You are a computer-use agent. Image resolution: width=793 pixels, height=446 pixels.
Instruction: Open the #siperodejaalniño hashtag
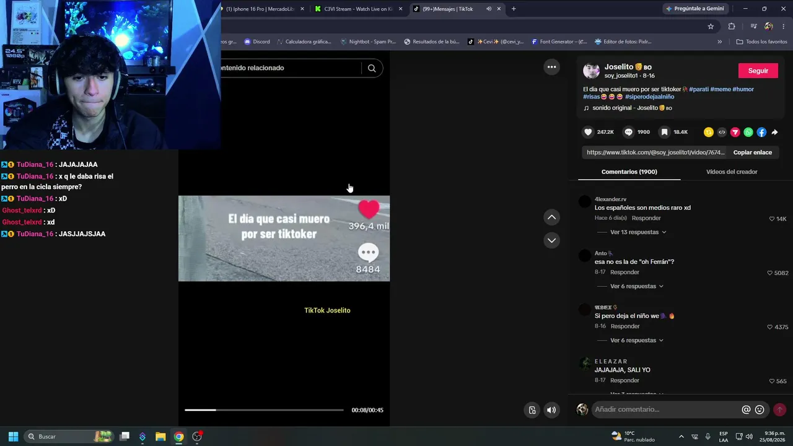tap(649, 97)
